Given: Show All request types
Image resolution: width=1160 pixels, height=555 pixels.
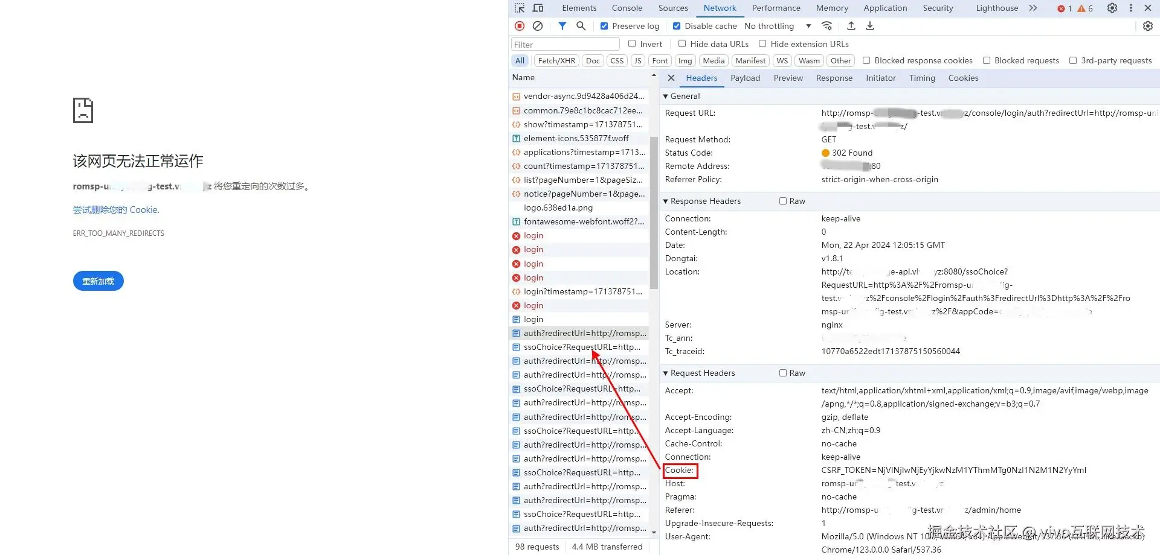Looking at the screenshot, I should 520,60.
